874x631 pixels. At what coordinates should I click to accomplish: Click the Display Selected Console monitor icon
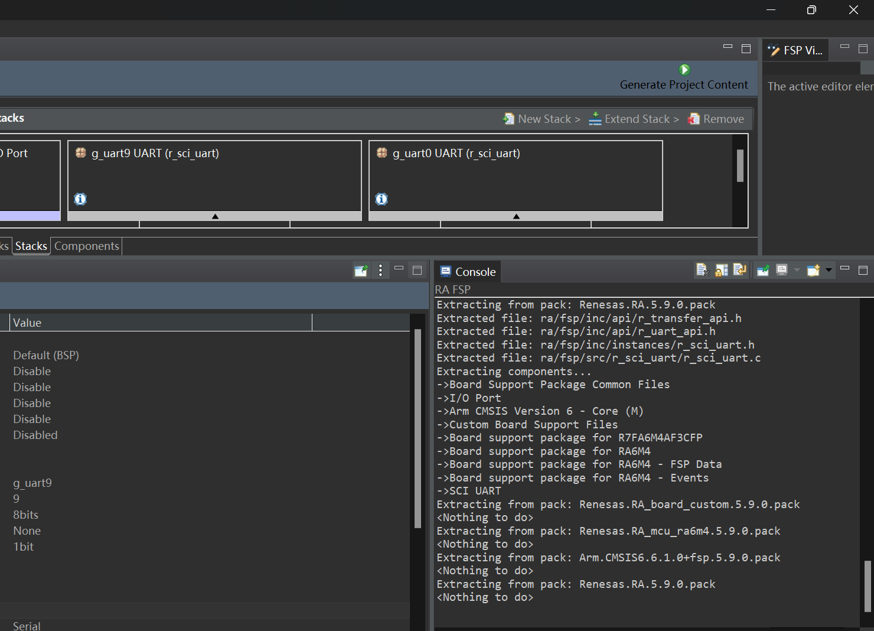tap(782, 270)
